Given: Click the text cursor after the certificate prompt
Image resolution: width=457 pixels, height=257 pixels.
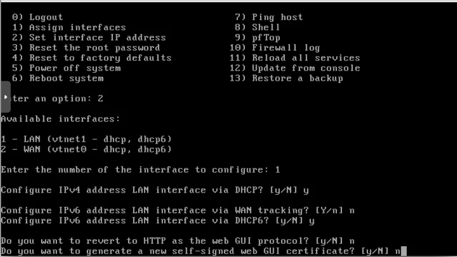Looking at the screenshot, I should (x=404, y=251).
